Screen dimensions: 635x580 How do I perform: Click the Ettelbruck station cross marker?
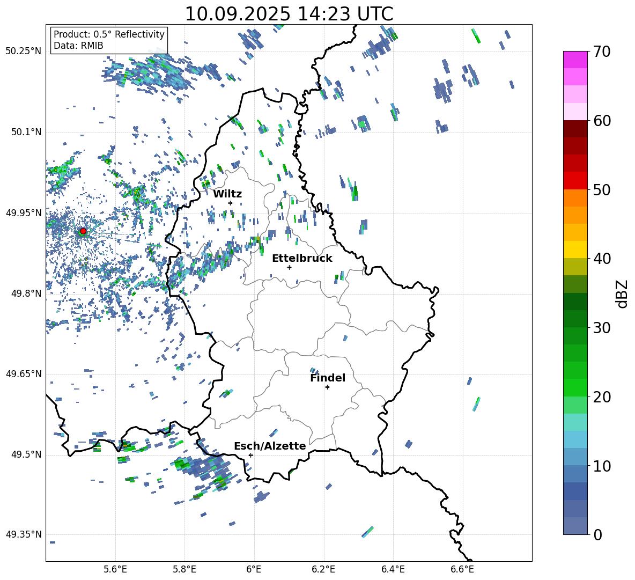point(289,267)
